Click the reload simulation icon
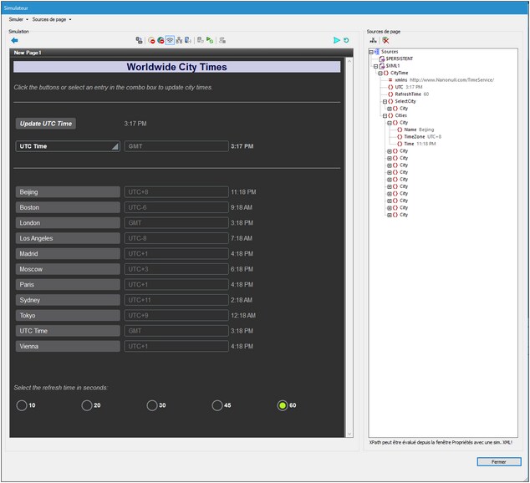Viewport: 530px width, 483px height. [346, 40]
